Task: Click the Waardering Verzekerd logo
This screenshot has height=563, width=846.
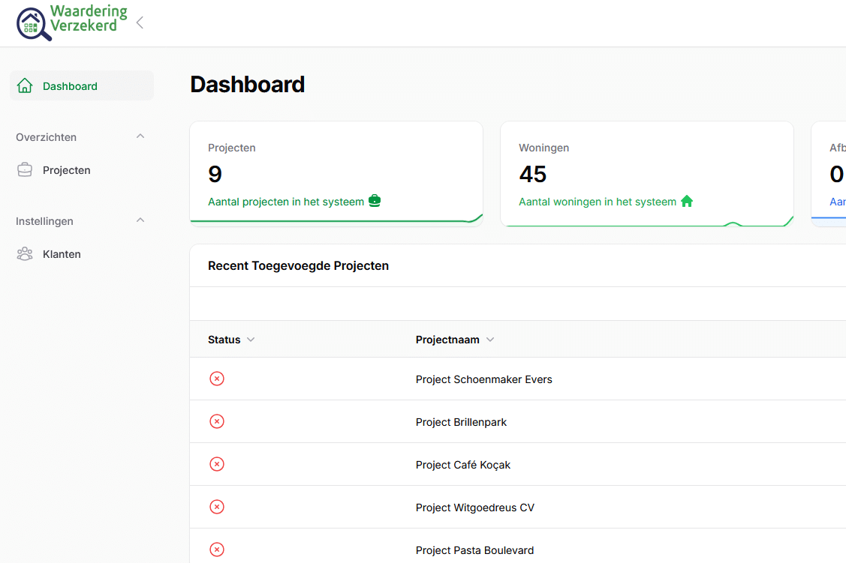Action: (72, 22)
